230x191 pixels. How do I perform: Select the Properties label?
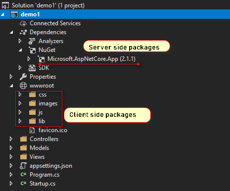pos(43,77)
